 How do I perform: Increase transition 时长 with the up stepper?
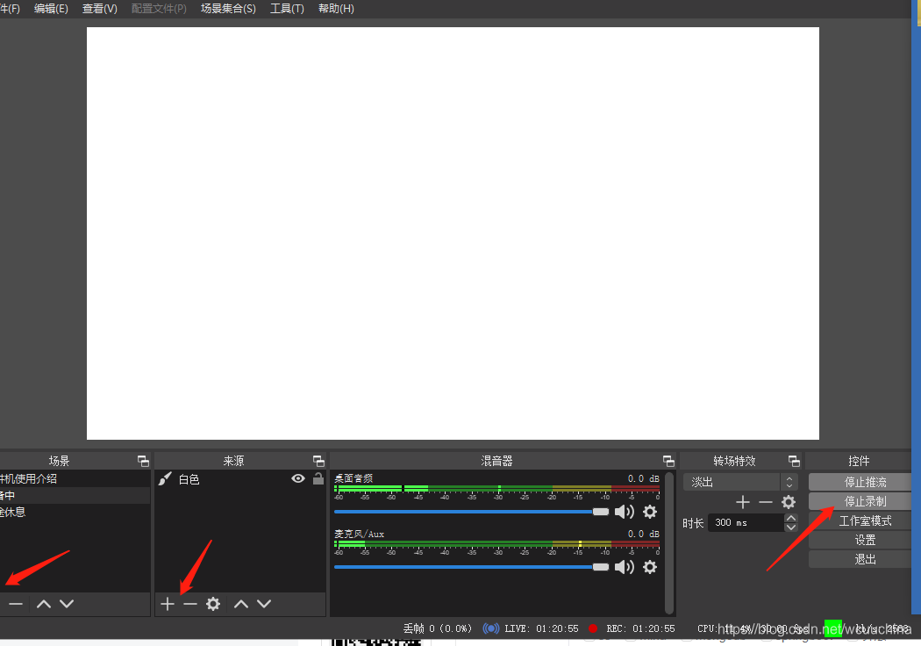click(791, 517)
